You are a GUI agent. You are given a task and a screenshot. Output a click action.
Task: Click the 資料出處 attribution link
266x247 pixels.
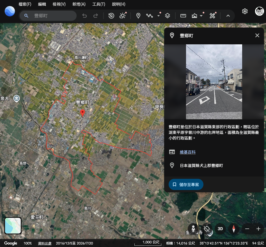[45, 243]
